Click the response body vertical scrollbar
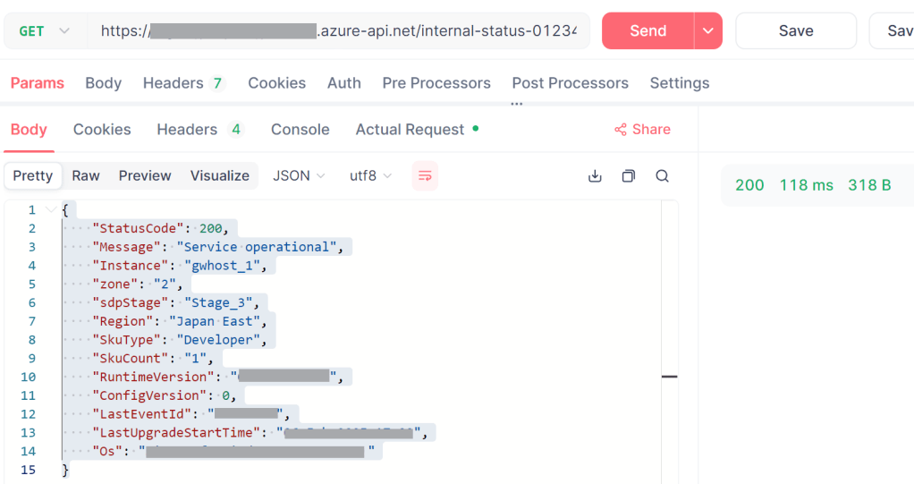This screenshot has width=914, height=484. [669, 377]
